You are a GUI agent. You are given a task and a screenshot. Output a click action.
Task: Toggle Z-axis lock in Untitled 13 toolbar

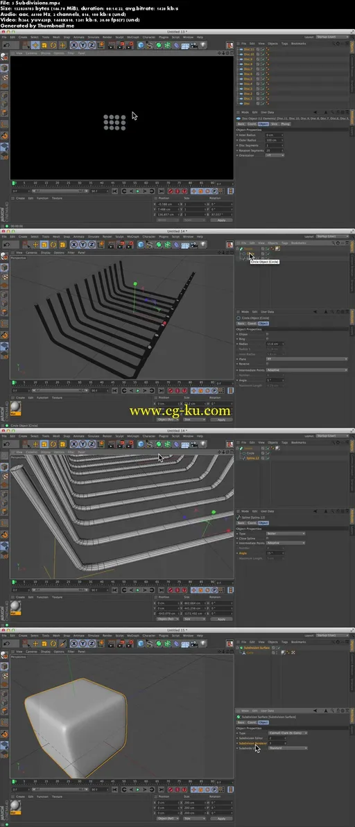coord(92,45)
